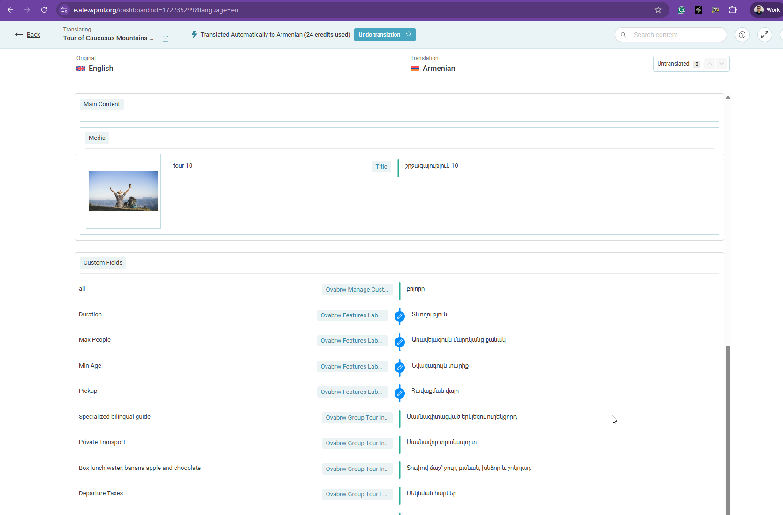Screen dimensions: 783x515
Task: Go to previous untranslated with up chevron
Action: [710, 64]
